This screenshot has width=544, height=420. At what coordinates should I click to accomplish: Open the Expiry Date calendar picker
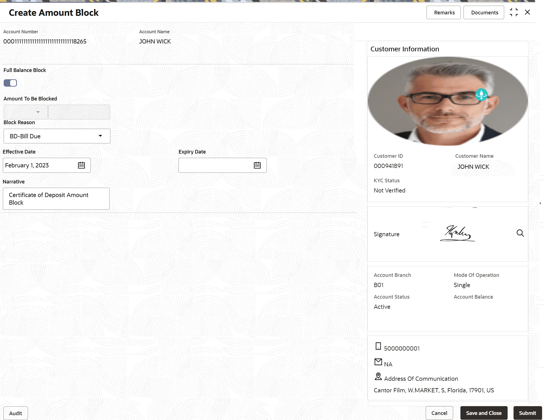257,165
